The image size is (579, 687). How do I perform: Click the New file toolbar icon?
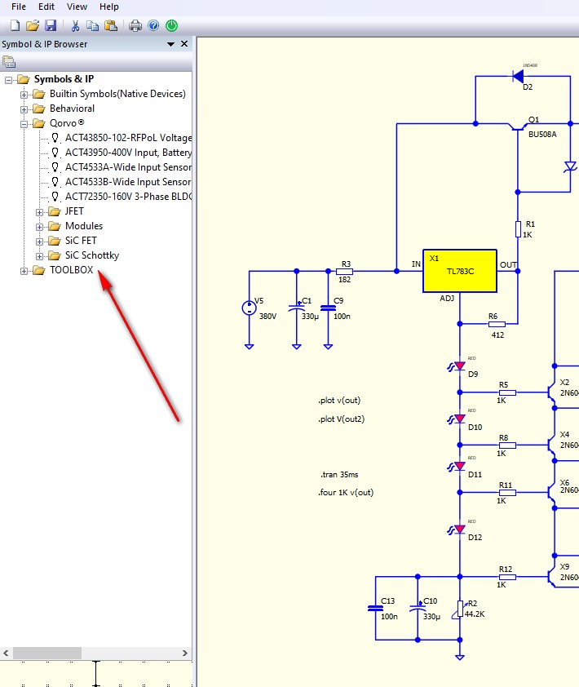point(15,25)
